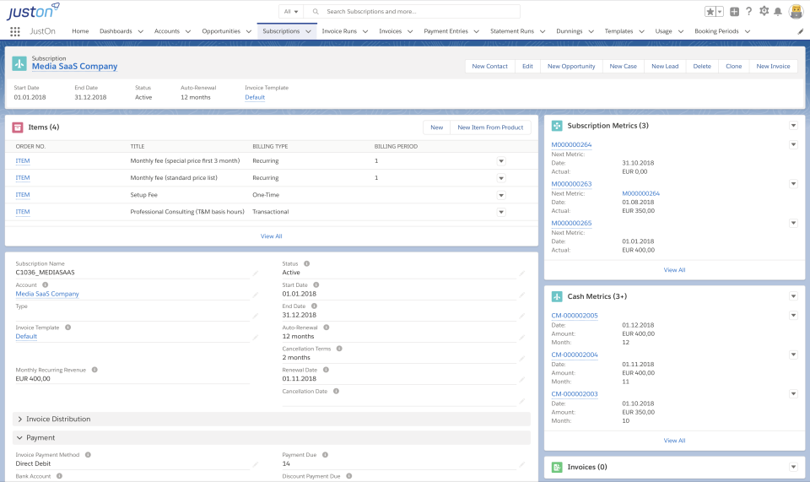The width and height of the screenshot is (810, 482).
Task: Click the Cash Metrics panel icon
Action: 557,296
